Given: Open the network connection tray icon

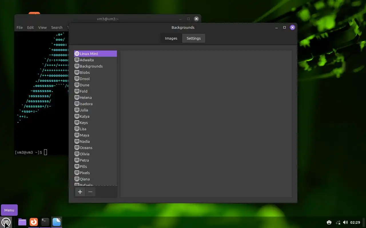Looking at the screenshot, I should pos(338,222).
